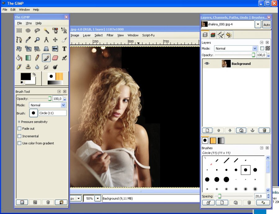Image resolution: width=279 pixels, height=214 pixels.
Task: Select the Fuzzy Select magic wand tool
Action: (46, 31)
